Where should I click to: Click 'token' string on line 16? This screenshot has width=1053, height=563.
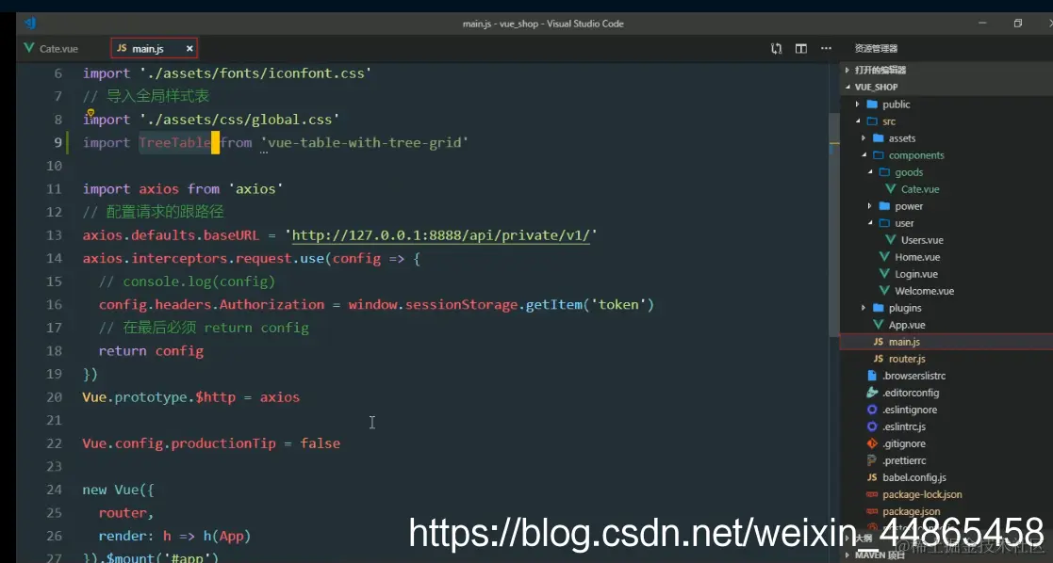(x=617, y=305)
